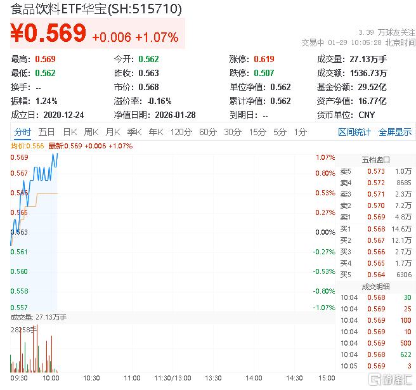
Task: Click the 跌停 value 0.507
Action: coord(264,73)
